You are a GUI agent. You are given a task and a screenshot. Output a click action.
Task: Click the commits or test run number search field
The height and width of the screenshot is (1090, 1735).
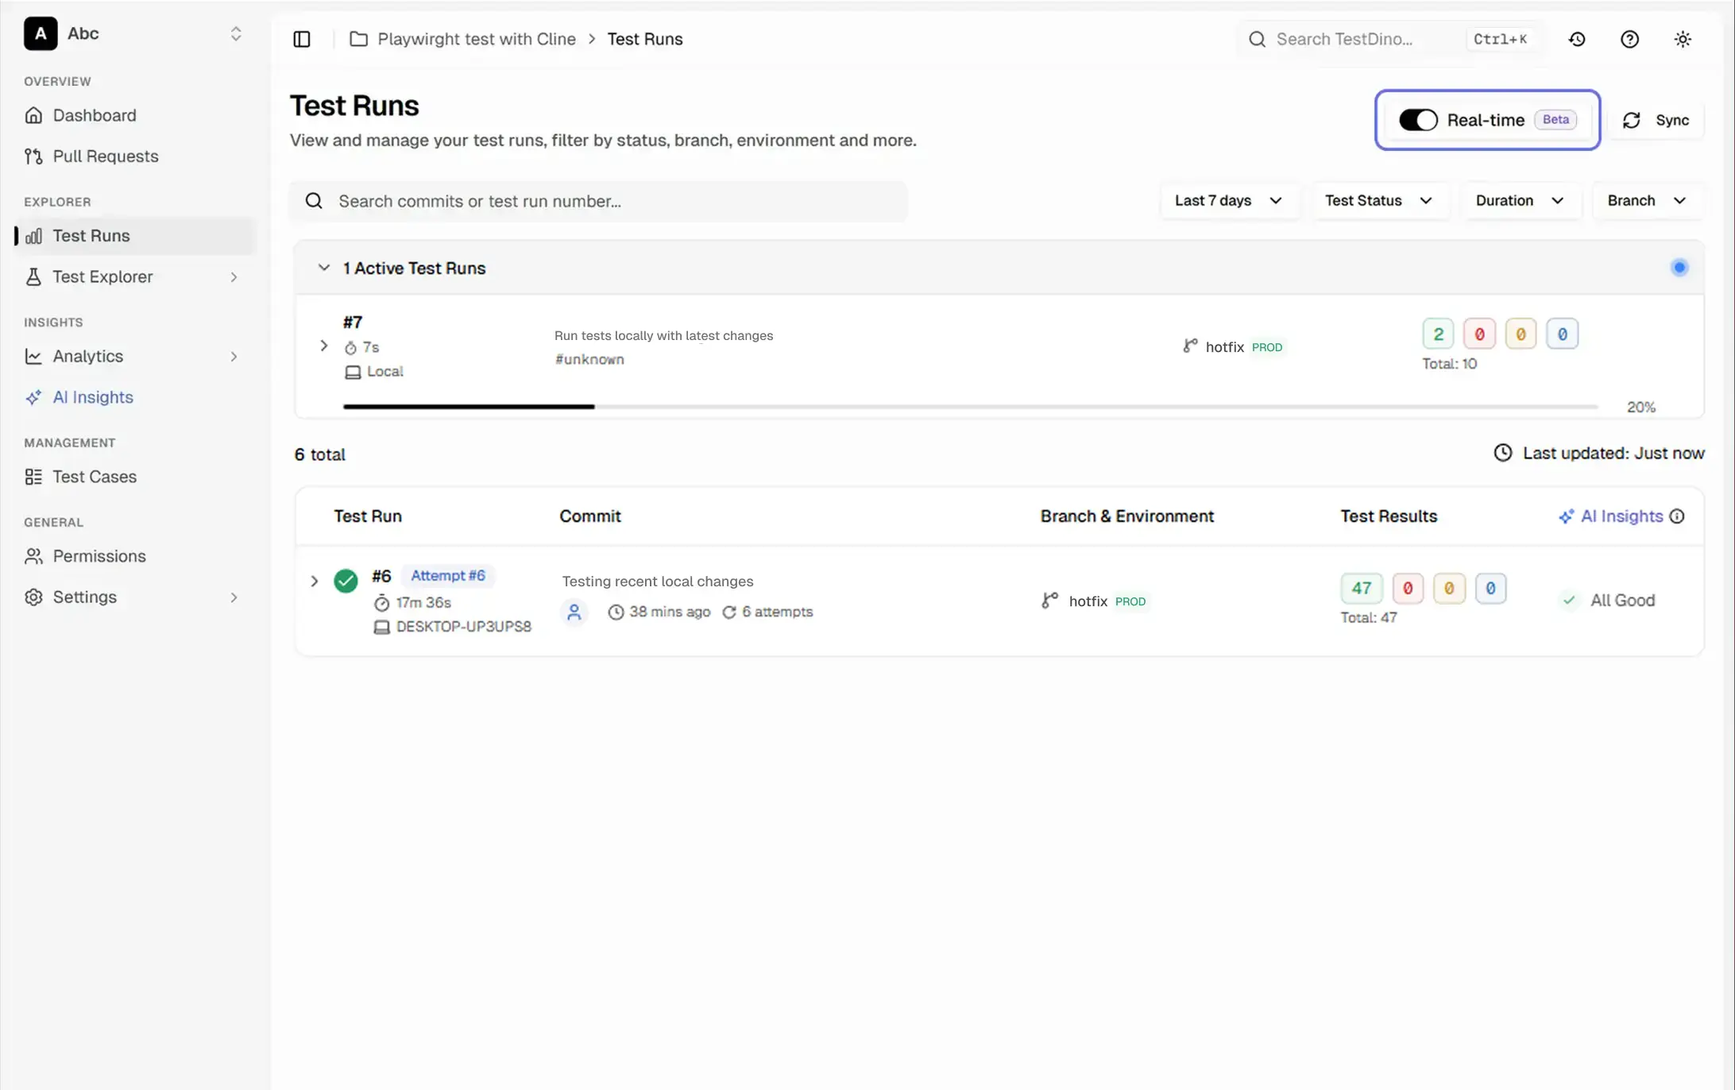point(598,201)
